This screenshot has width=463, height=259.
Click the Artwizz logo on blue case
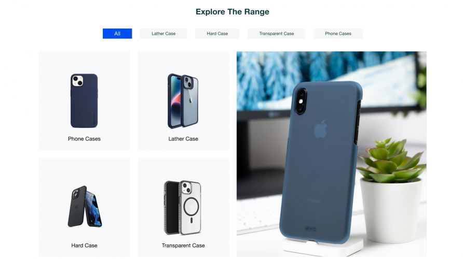click(310, 228)
